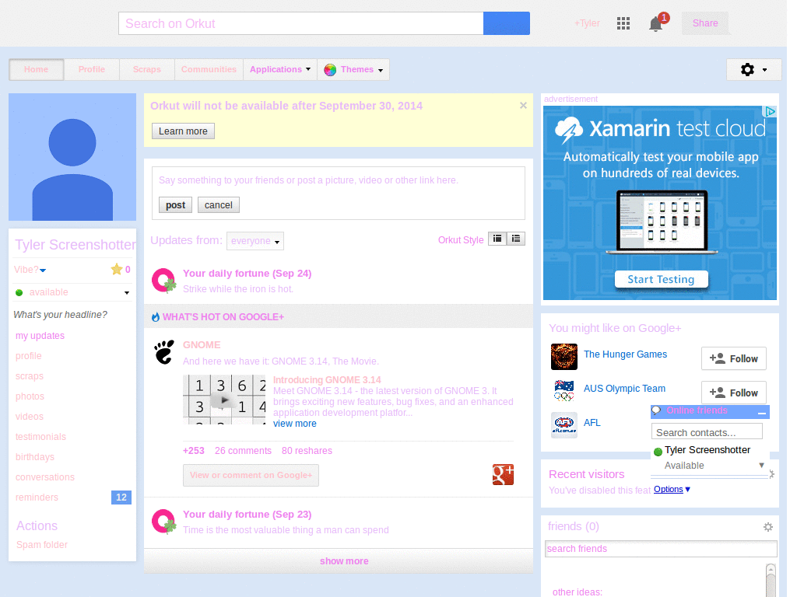
Task: Expand the chat Available status dropdown
Action: (x=761, y=465)
